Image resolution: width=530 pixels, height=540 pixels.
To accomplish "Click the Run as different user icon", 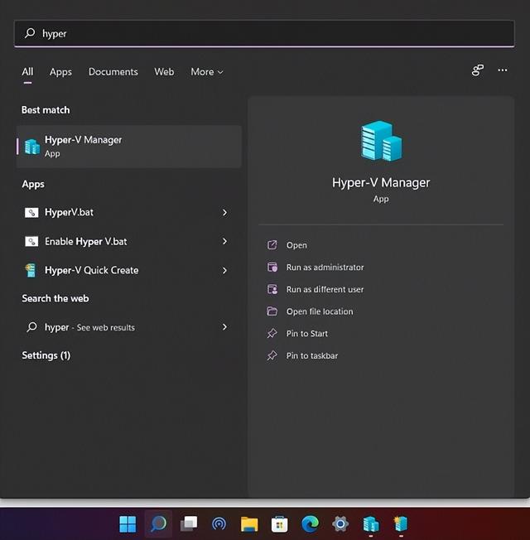I will point(272,289).
